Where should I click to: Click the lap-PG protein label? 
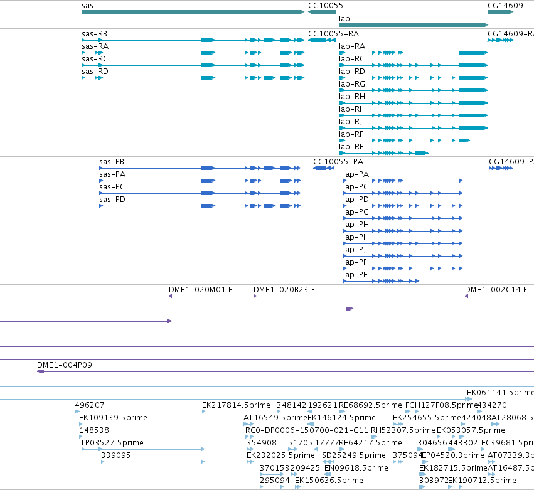tap(356, 212)
